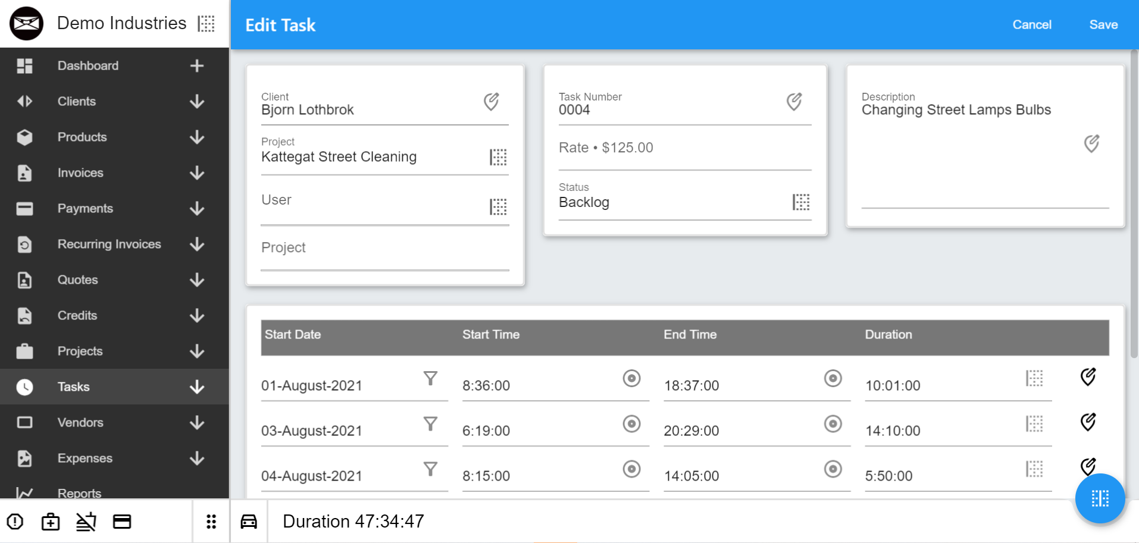
Task: Click the filter icon beside 01-August-2021
Action: 430,378
